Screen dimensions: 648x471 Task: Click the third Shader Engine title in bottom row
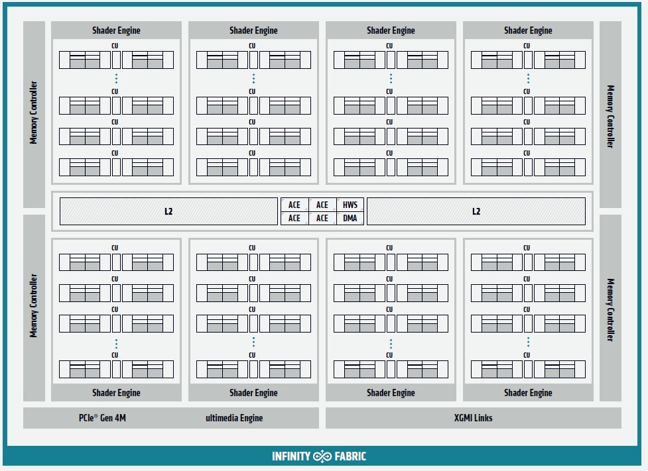[391, 393]
